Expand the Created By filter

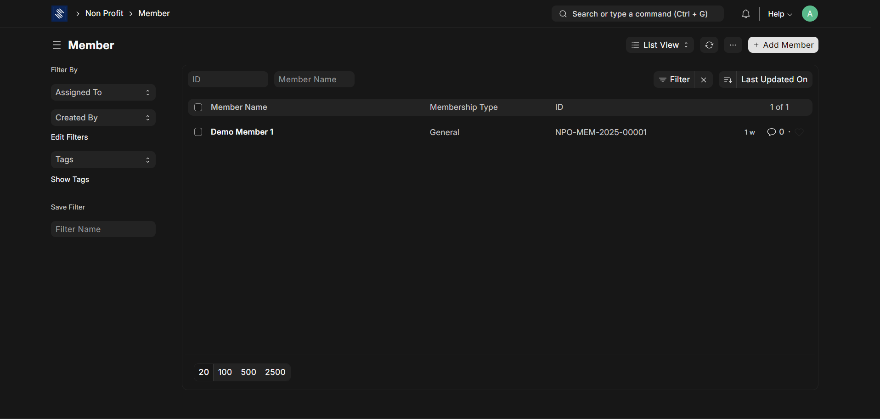[103, 118]
